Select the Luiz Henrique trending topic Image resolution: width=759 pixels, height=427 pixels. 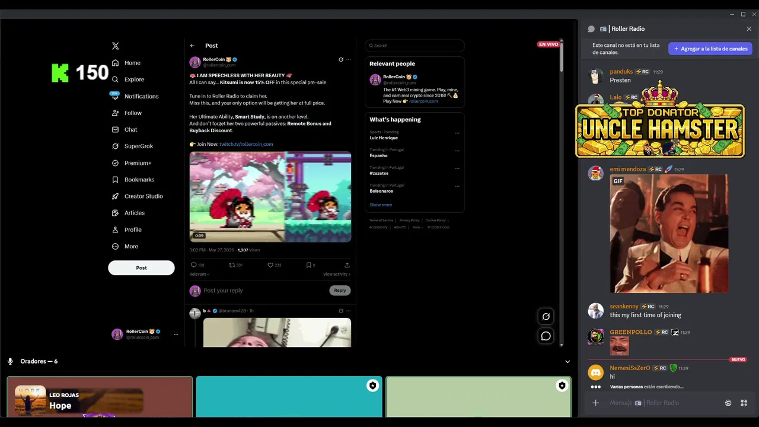(x=384, y=138)
